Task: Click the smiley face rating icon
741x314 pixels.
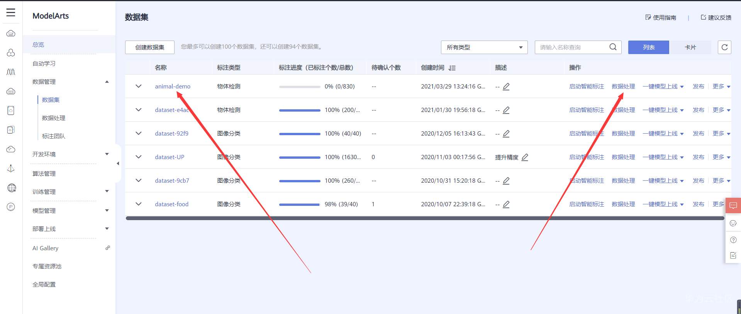Action: [x=733, y=223]
